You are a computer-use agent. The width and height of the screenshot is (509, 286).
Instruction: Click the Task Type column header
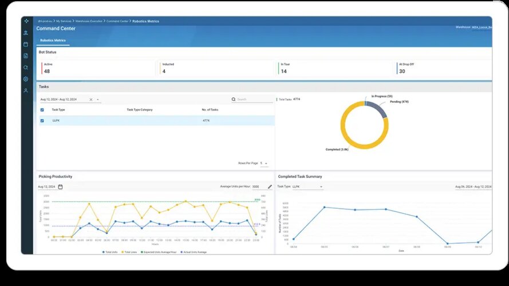[x=58, y=110]
